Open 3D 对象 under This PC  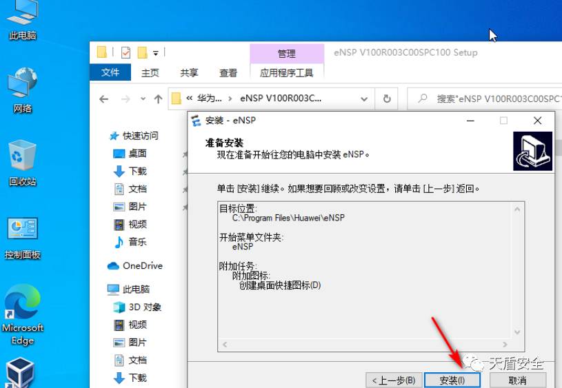(x=137, y=307)
